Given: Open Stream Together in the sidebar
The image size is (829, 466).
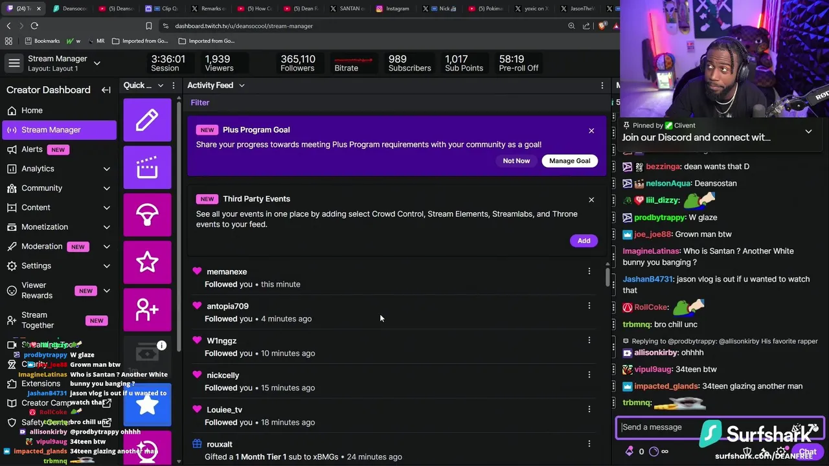Looking at the screenshot, I should pyautogui.click(x=60, y=320).
